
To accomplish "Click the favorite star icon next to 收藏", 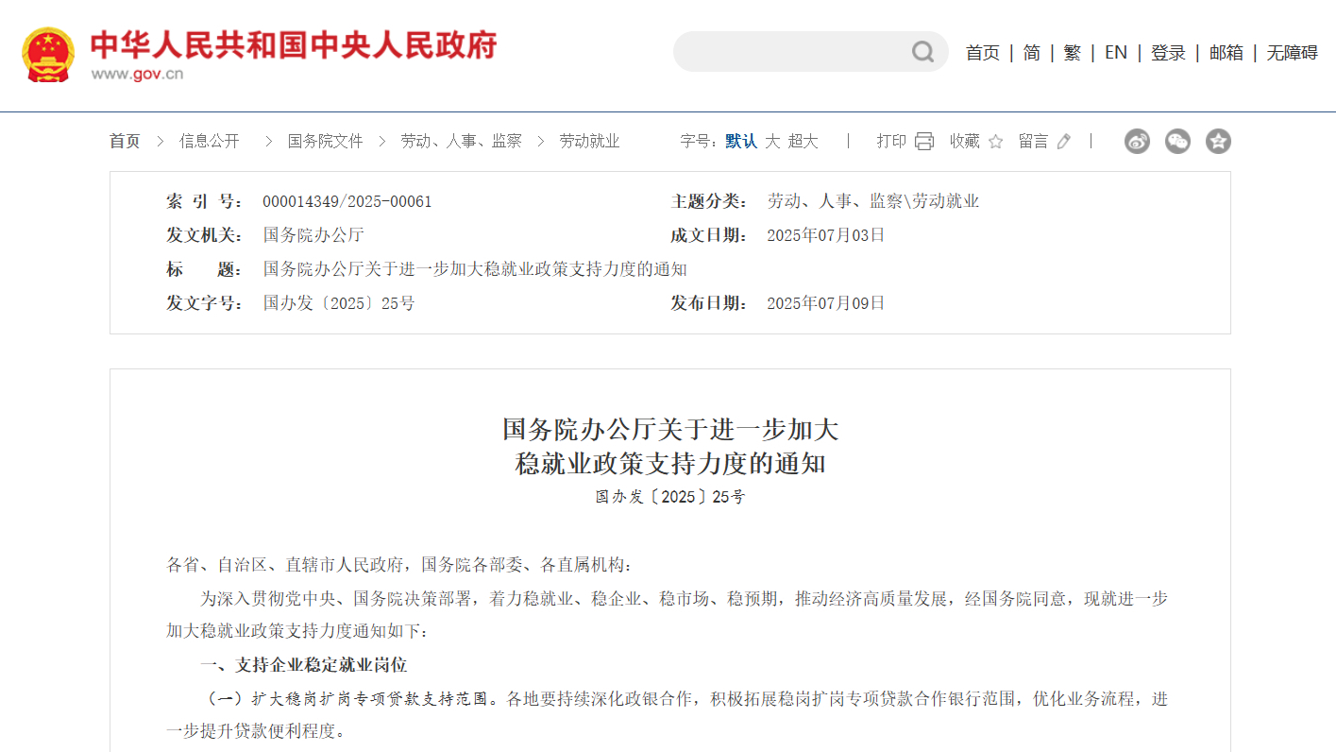I will click(995, 142).
